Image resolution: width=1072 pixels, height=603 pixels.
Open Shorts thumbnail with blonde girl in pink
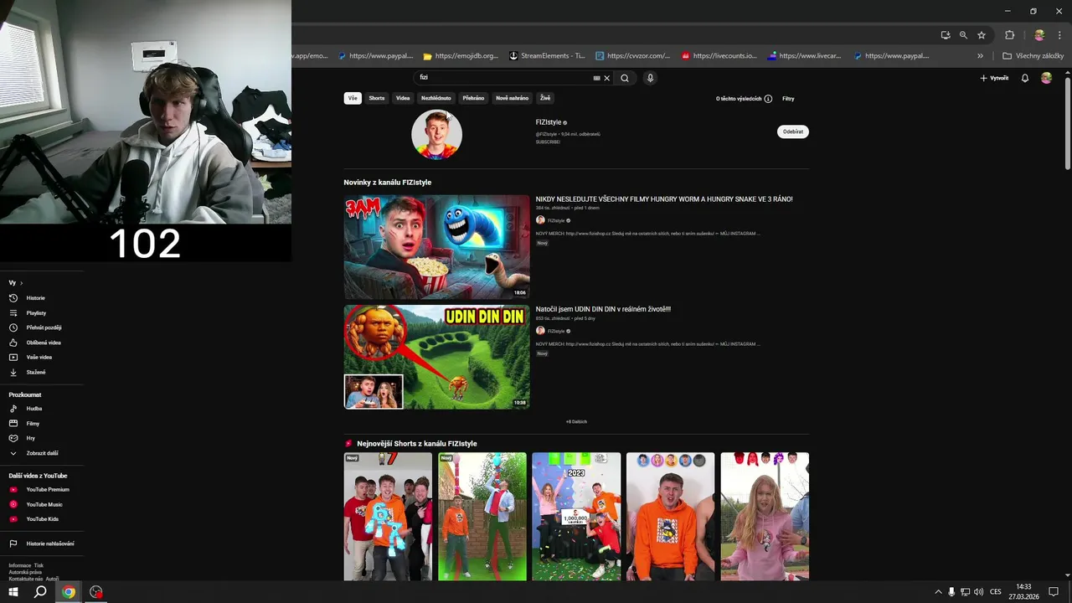(765, 517)
